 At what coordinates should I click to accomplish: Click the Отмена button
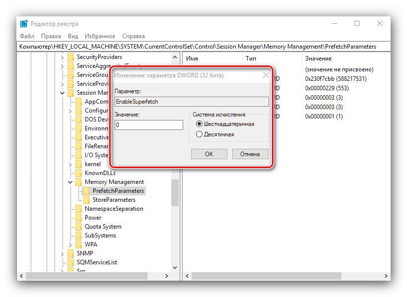point(250,154)
